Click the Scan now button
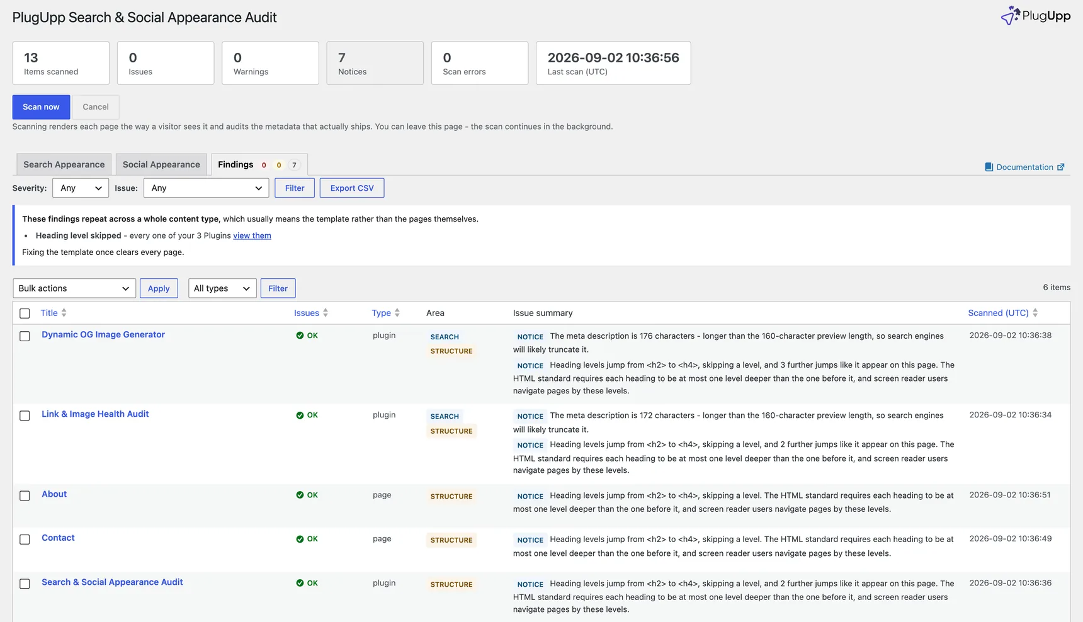This screenshot has width=1083, height=622. pyautogui.click(x=41, y=107)
